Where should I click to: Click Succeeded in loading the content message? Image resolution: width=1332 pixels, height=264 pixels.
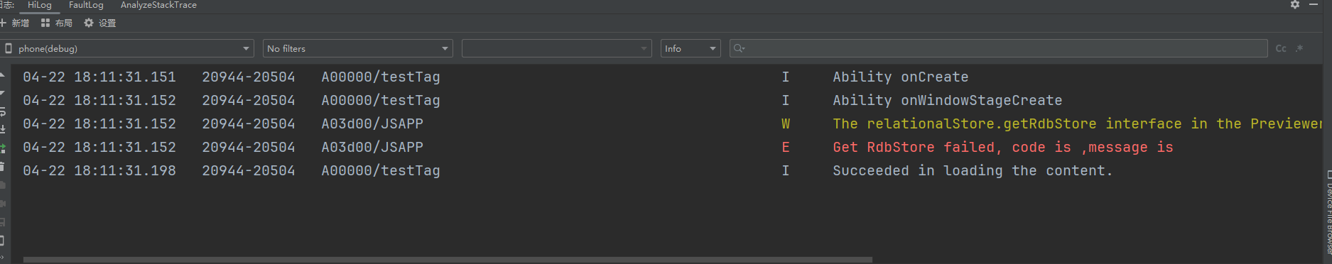coord(973,170)
